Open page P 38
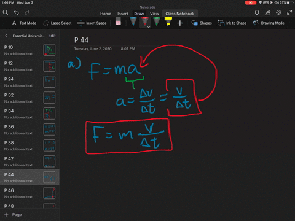Viewport: 295px width, 221px height. tap(29, 145)
